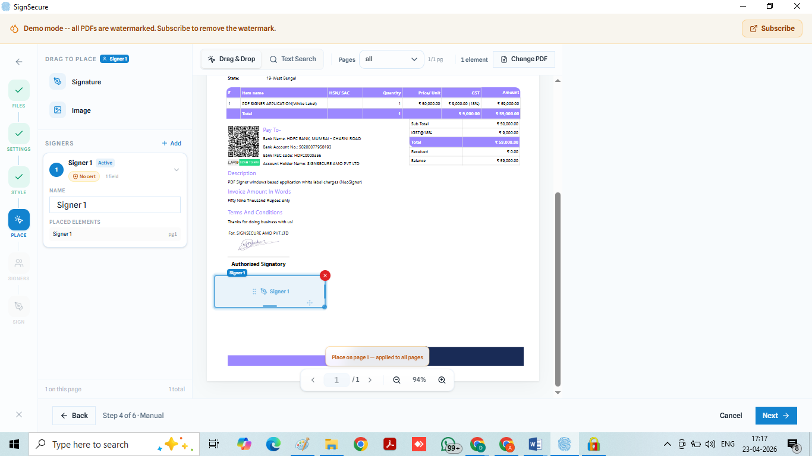
Task: Switch to Drag & Drop mode
Action: (x=232, y=59)
